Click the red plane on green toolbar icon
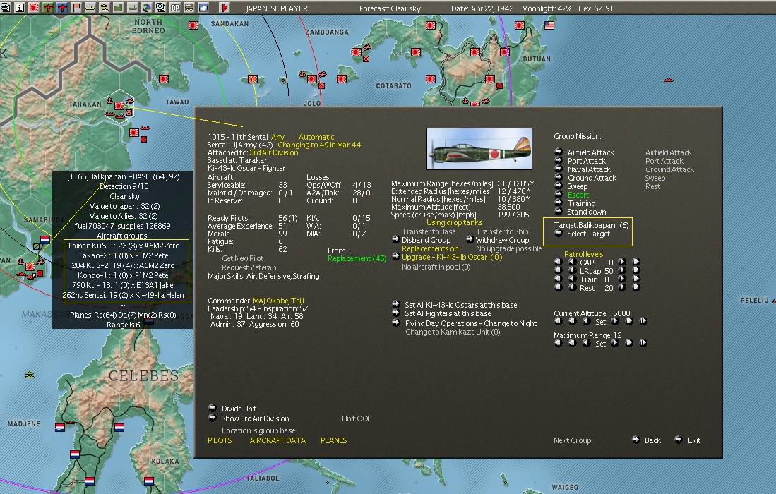 (49, 8)
